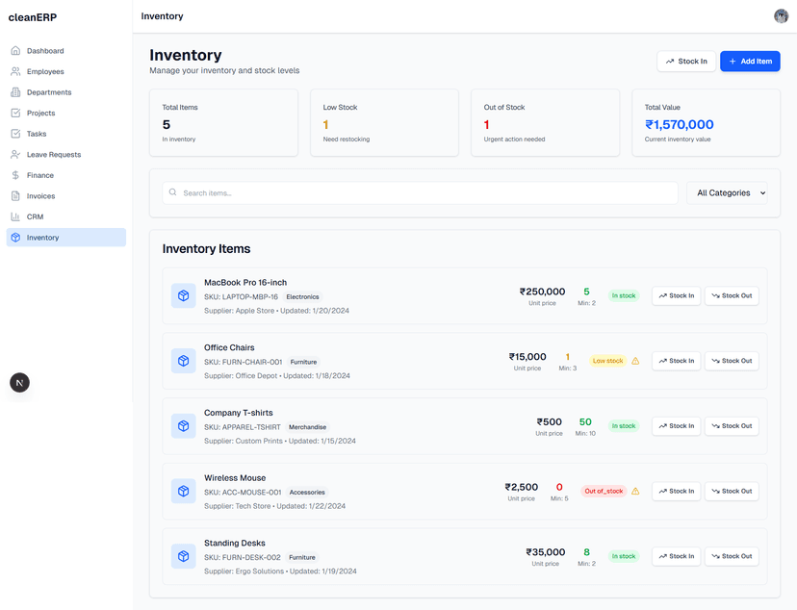Click the Total Items card

(x=223, y=123)
